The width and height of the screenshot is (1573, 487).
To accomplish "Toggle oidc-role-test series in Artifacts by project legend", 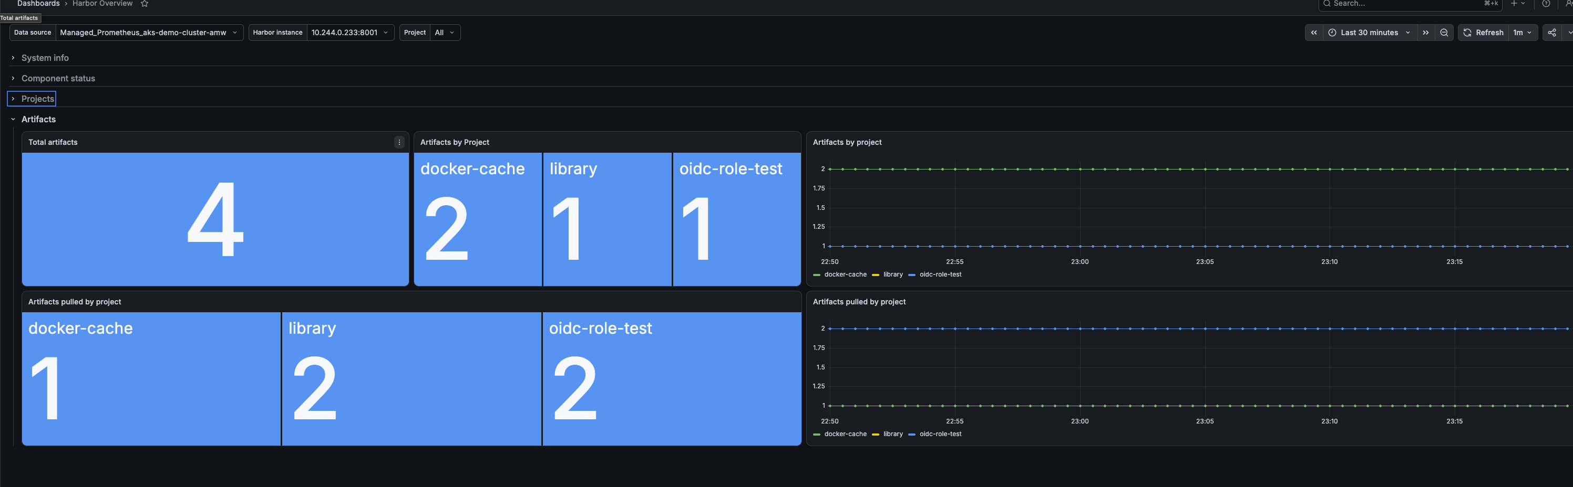I will [935, 275].
